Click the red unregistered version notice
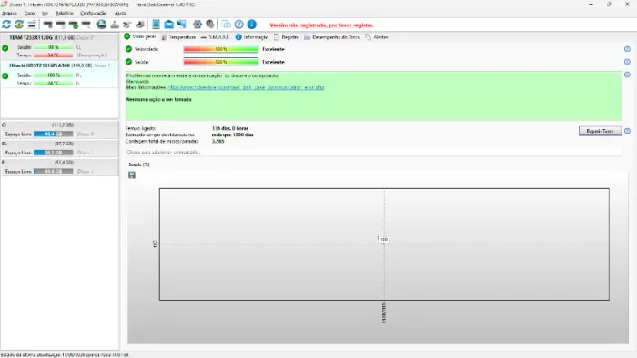 click(x=321, y=25)
